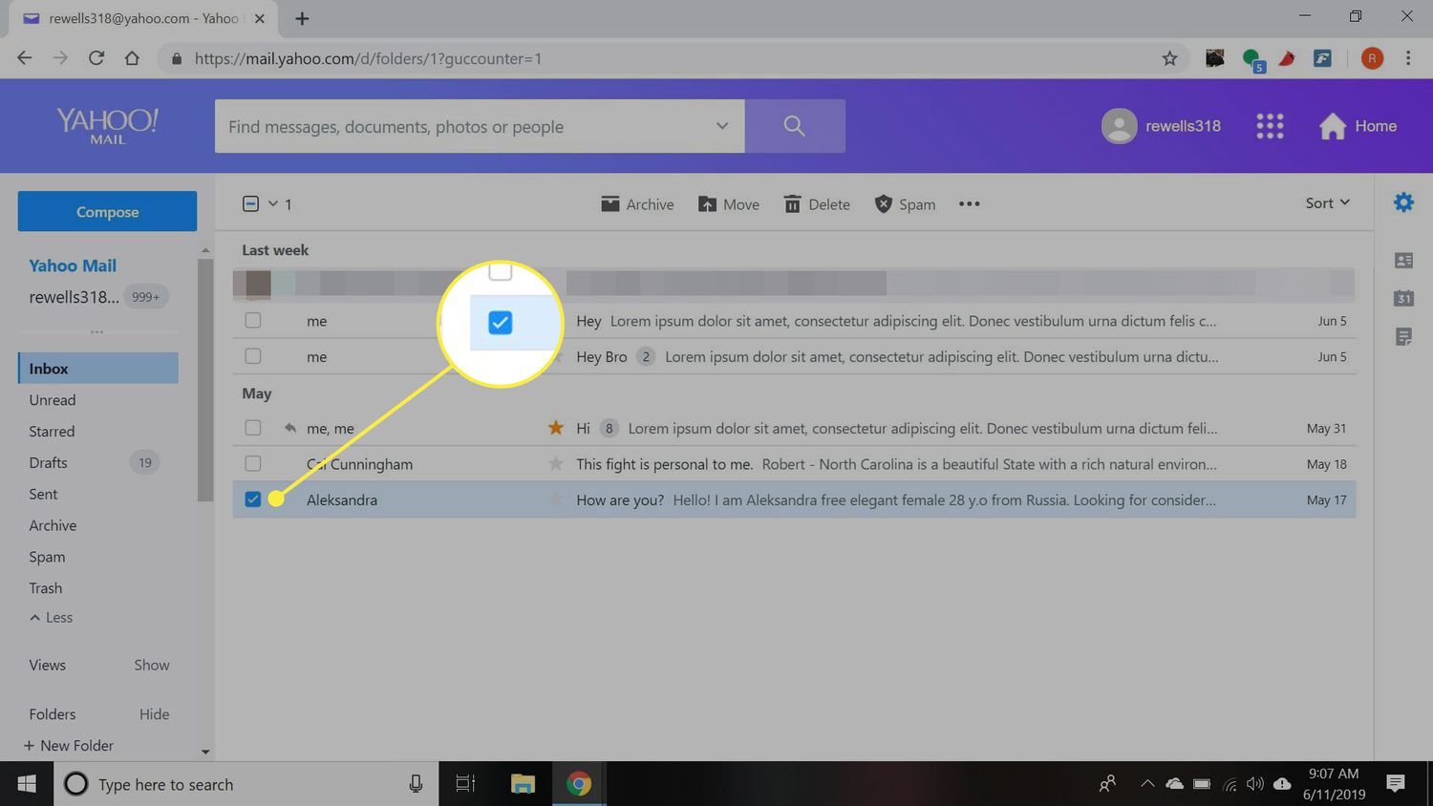Click the taskbar microphone icon
The height and width of the screenshot is (806, 1433).
point(416,784)
